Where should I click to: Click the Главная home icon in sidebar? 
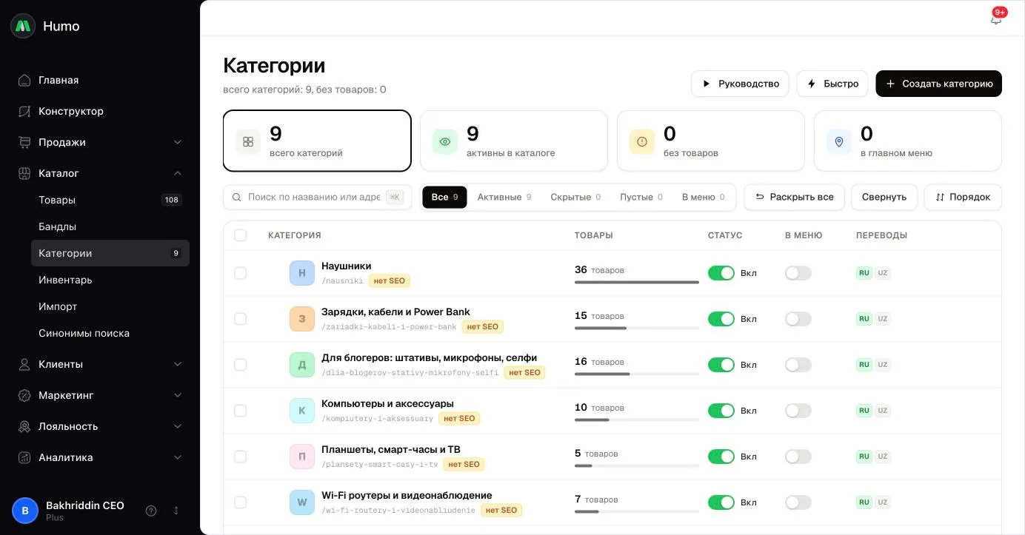click(24, 80)
